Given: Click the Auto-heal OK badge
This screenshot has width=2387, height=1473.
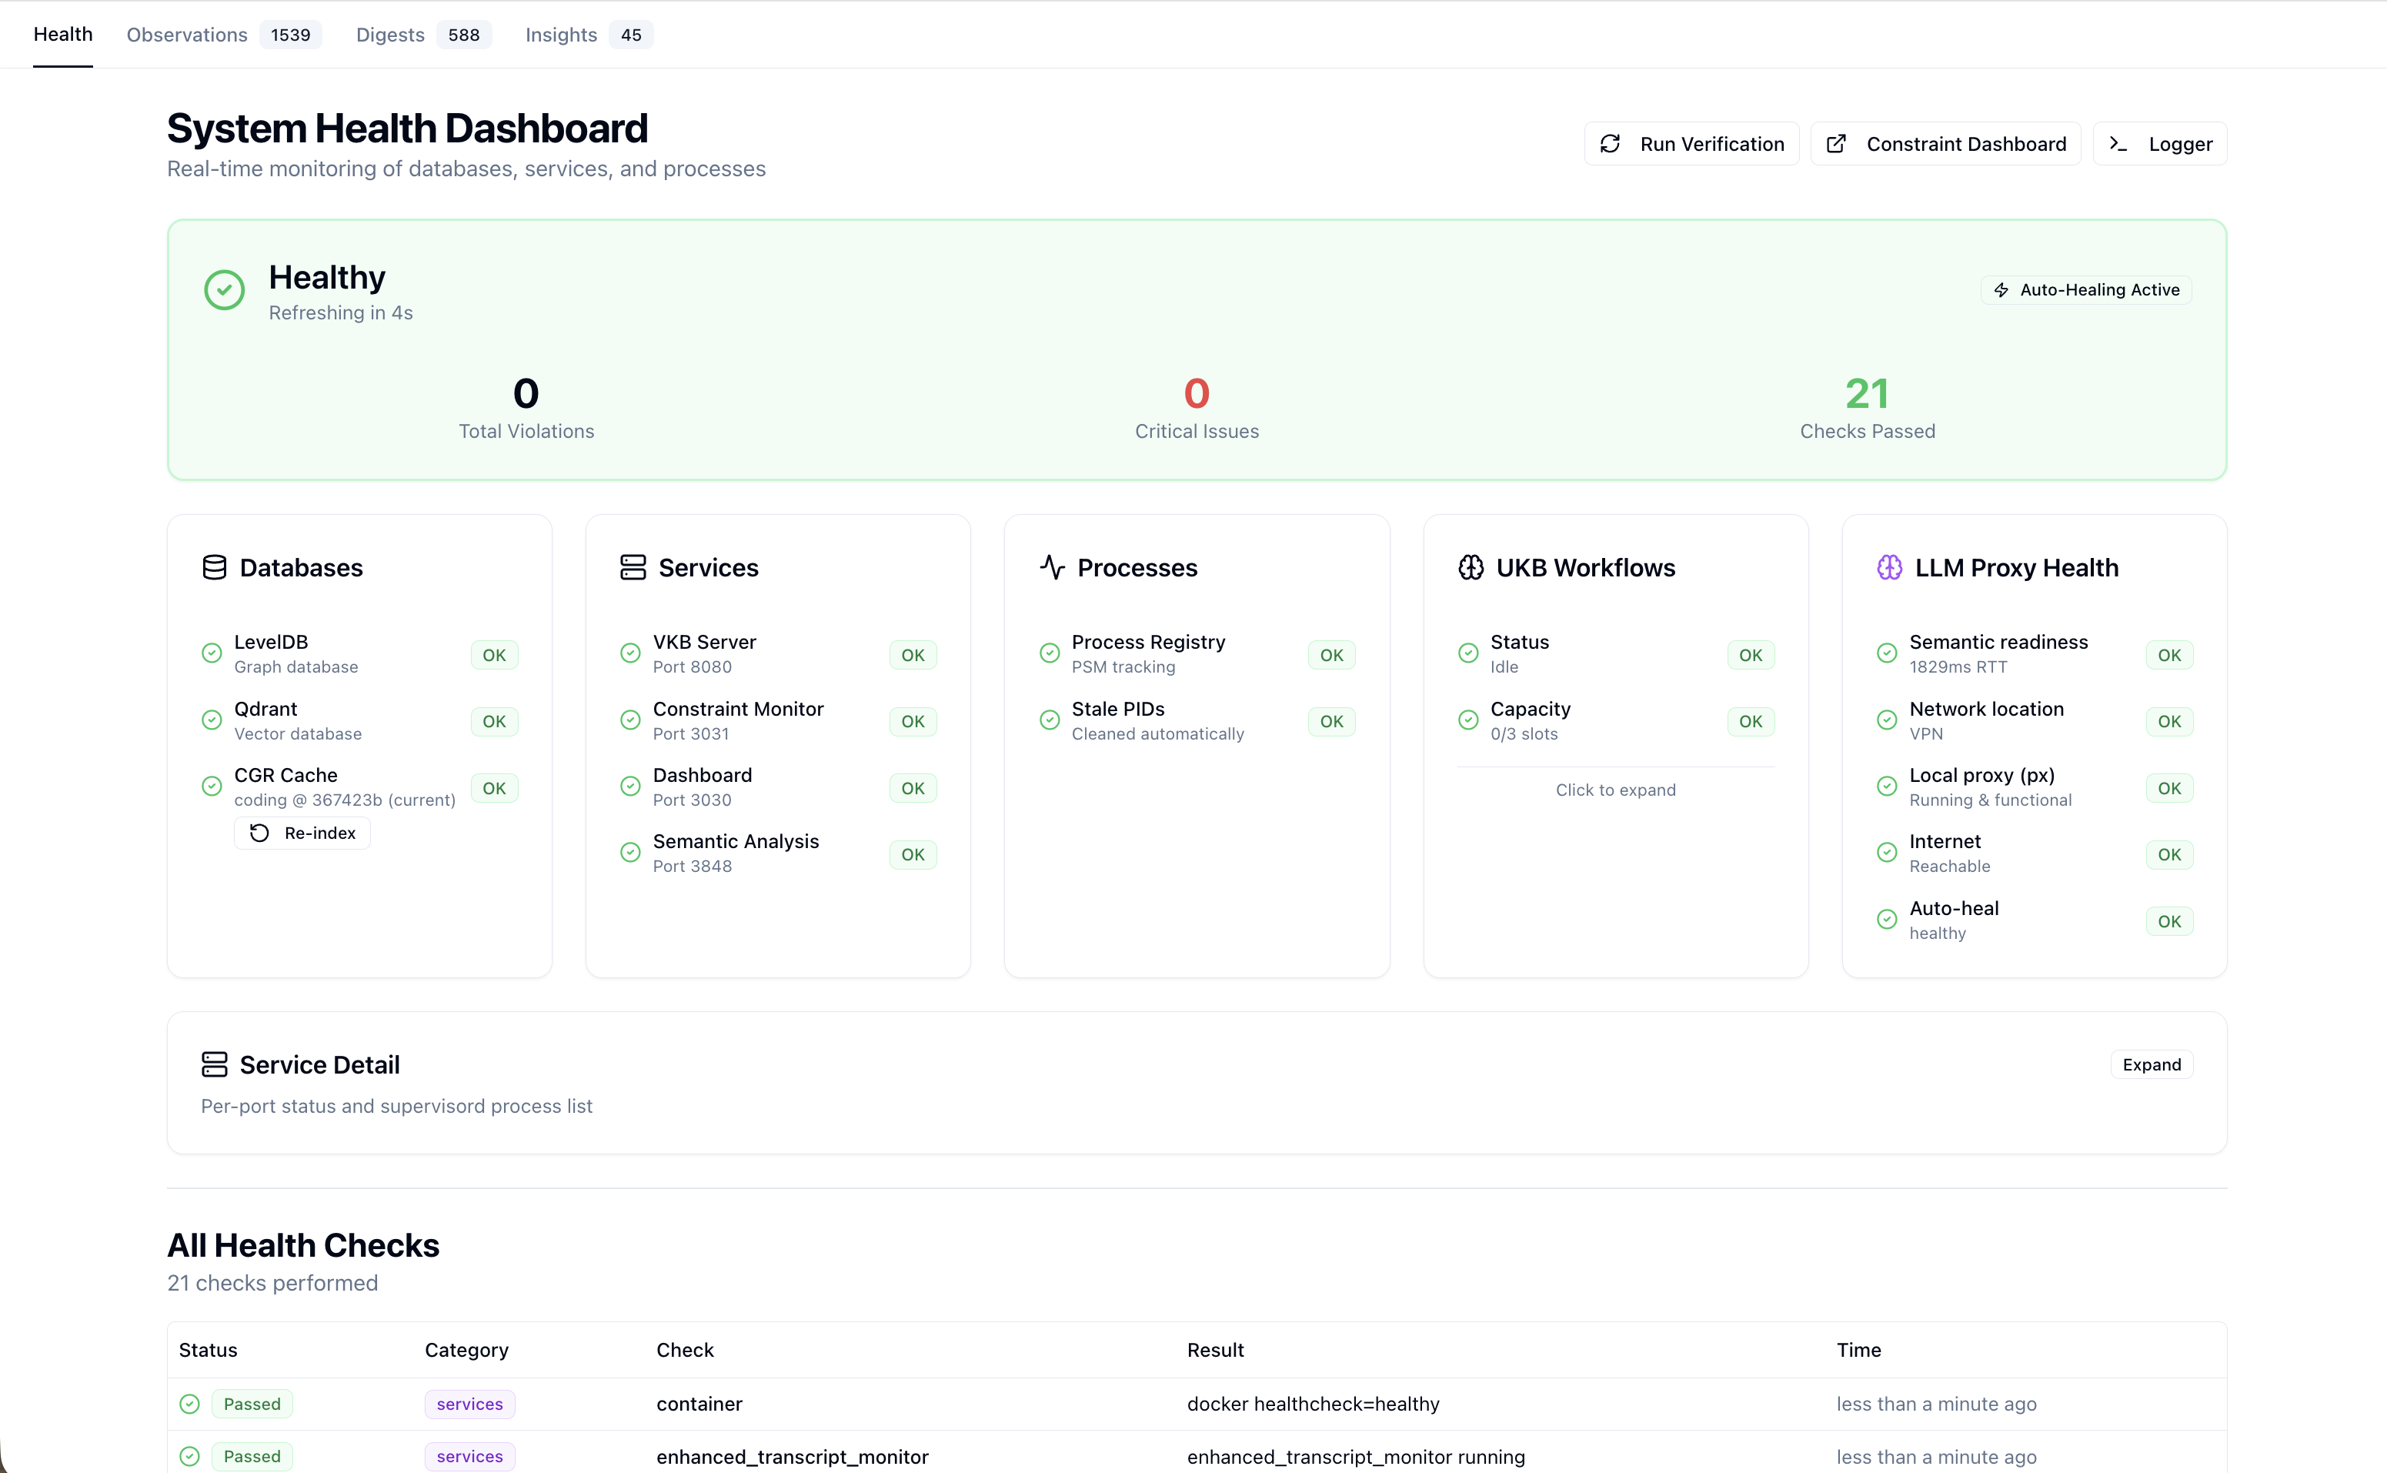Looking at the screenshot, I should click(2170, 922).
